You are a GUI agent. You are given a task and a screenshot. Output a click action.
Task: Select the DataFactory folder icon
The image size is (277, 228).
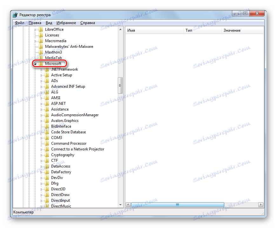coord(47,172)
